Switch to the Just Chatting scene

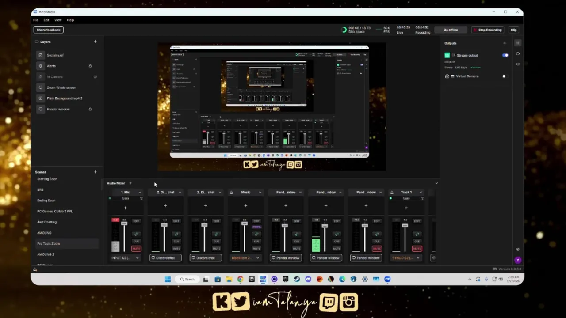[x=47, y=222]
